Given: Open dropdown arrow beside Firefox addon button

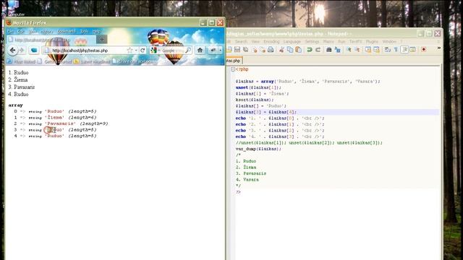Looking at the screenshot, I should [220, 51].
